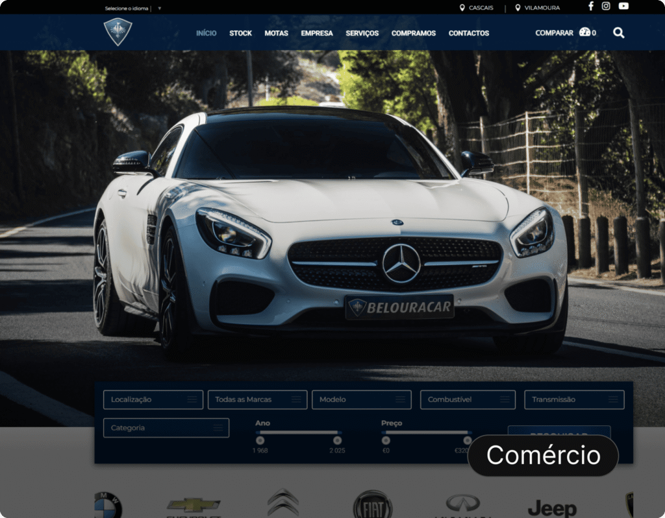Expand the Transmissão dropdown
The image size is (665, 518).
[x=574, y=399]
